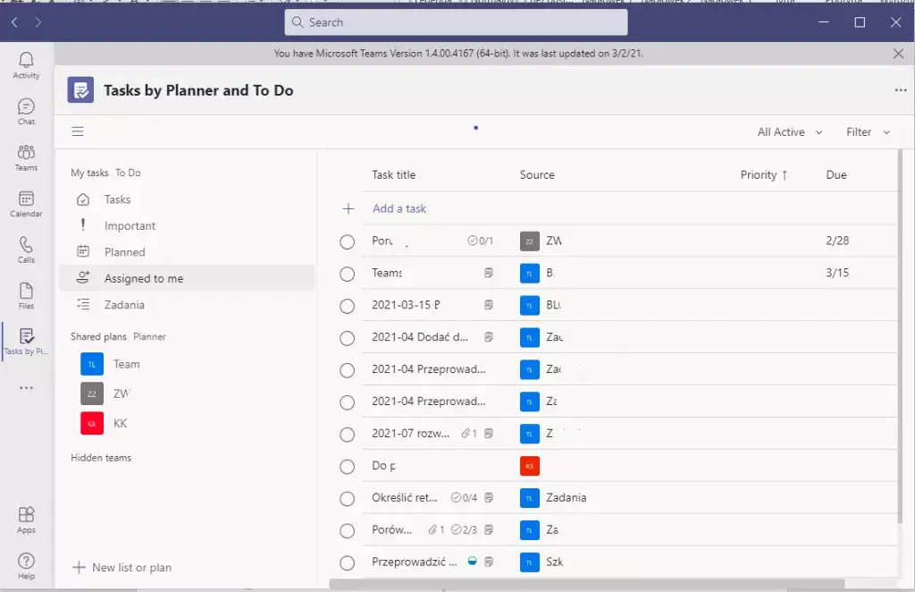The image size is (915, 592).
Task: Open Chat in the left rail
Action: pyautogui.click(x=26, y=110)
